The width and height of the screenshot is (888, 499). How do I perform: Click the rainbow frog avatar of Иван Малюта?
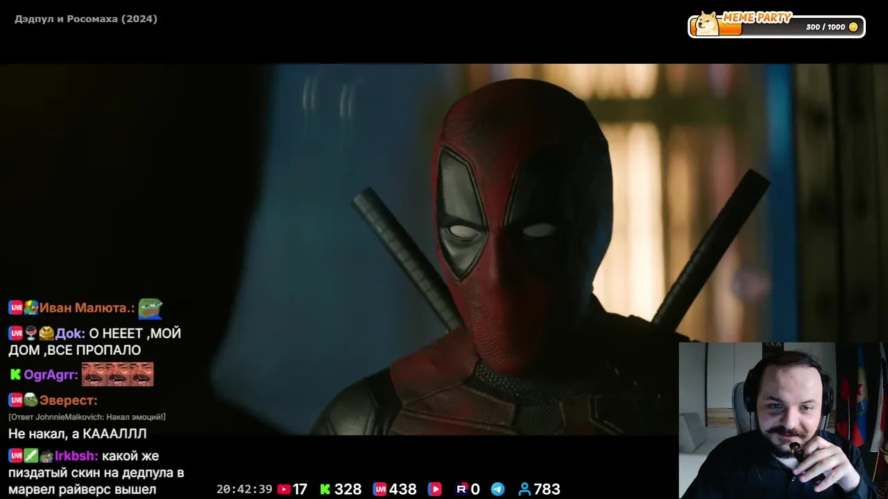[31, 308]
